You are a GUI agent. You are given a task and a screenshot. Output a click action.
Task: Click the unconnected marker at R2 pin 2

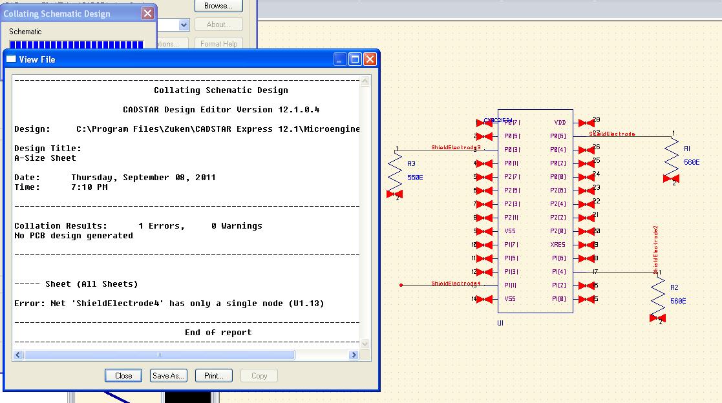pos(657,318)
